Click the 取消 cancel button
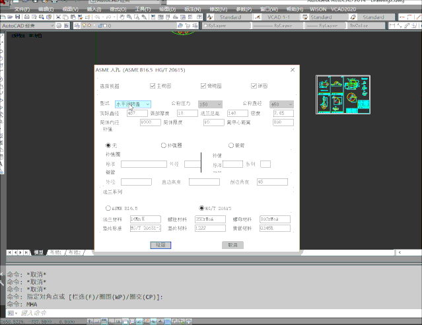The width and height of the screenshot is (422, 325). (x=232, y=245)
